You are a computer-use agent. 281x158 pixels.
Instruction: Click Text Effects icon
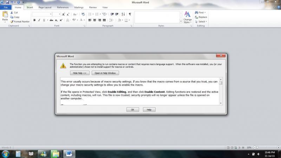[x=67, y=20]
